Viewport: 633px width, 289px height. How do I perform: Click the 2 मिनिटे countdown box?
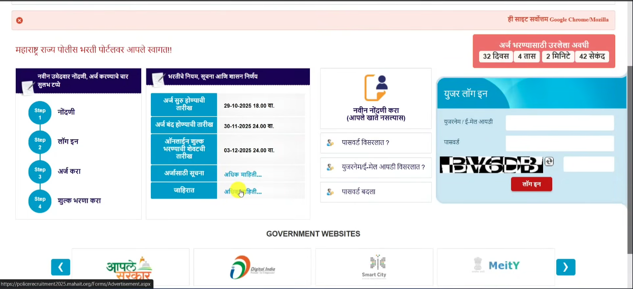[558, 56]
